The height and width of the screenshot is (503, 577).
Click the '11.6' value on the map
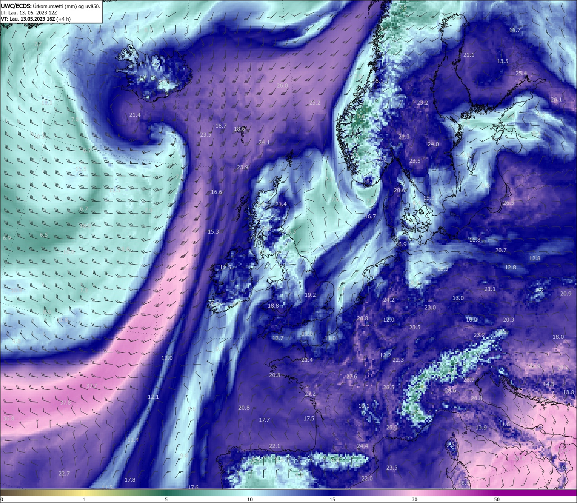(504, 425)
